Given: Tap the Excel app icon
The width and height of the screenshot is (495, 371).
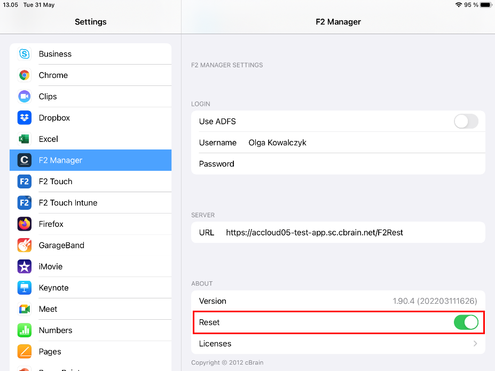Looking at the screenshot, I should 24,139.
